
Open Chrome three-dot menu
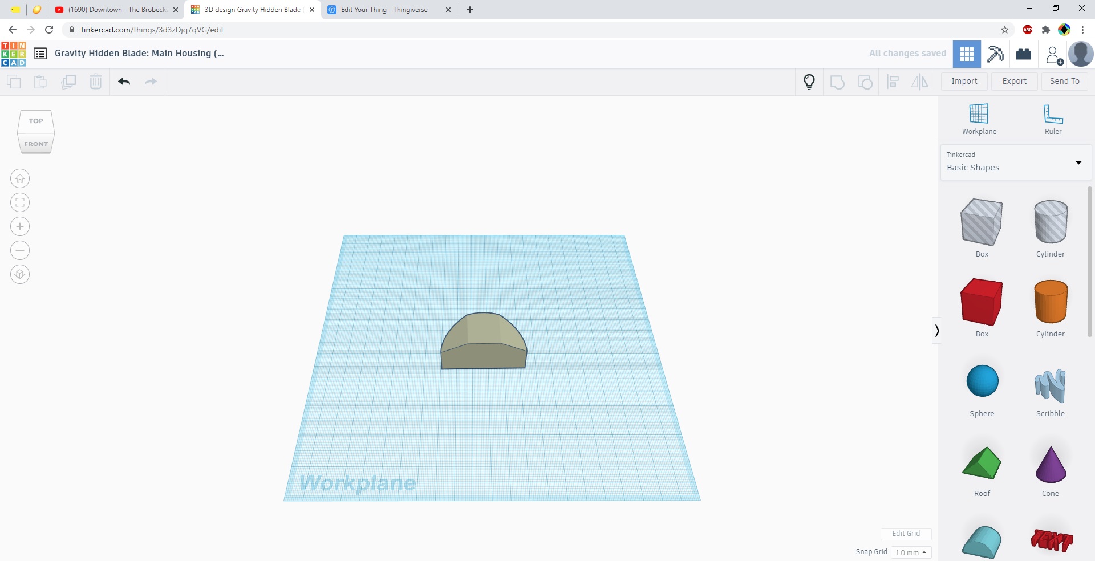1082,30
